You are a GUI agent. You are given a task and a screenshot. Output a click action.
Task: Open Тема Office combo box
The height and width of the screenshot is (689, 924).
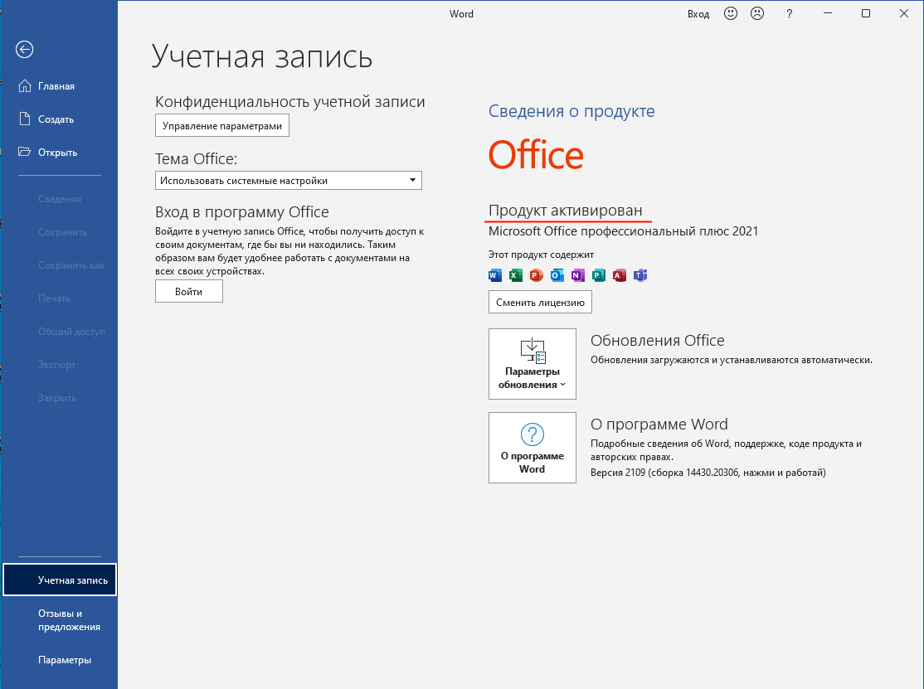coord(288,180)
